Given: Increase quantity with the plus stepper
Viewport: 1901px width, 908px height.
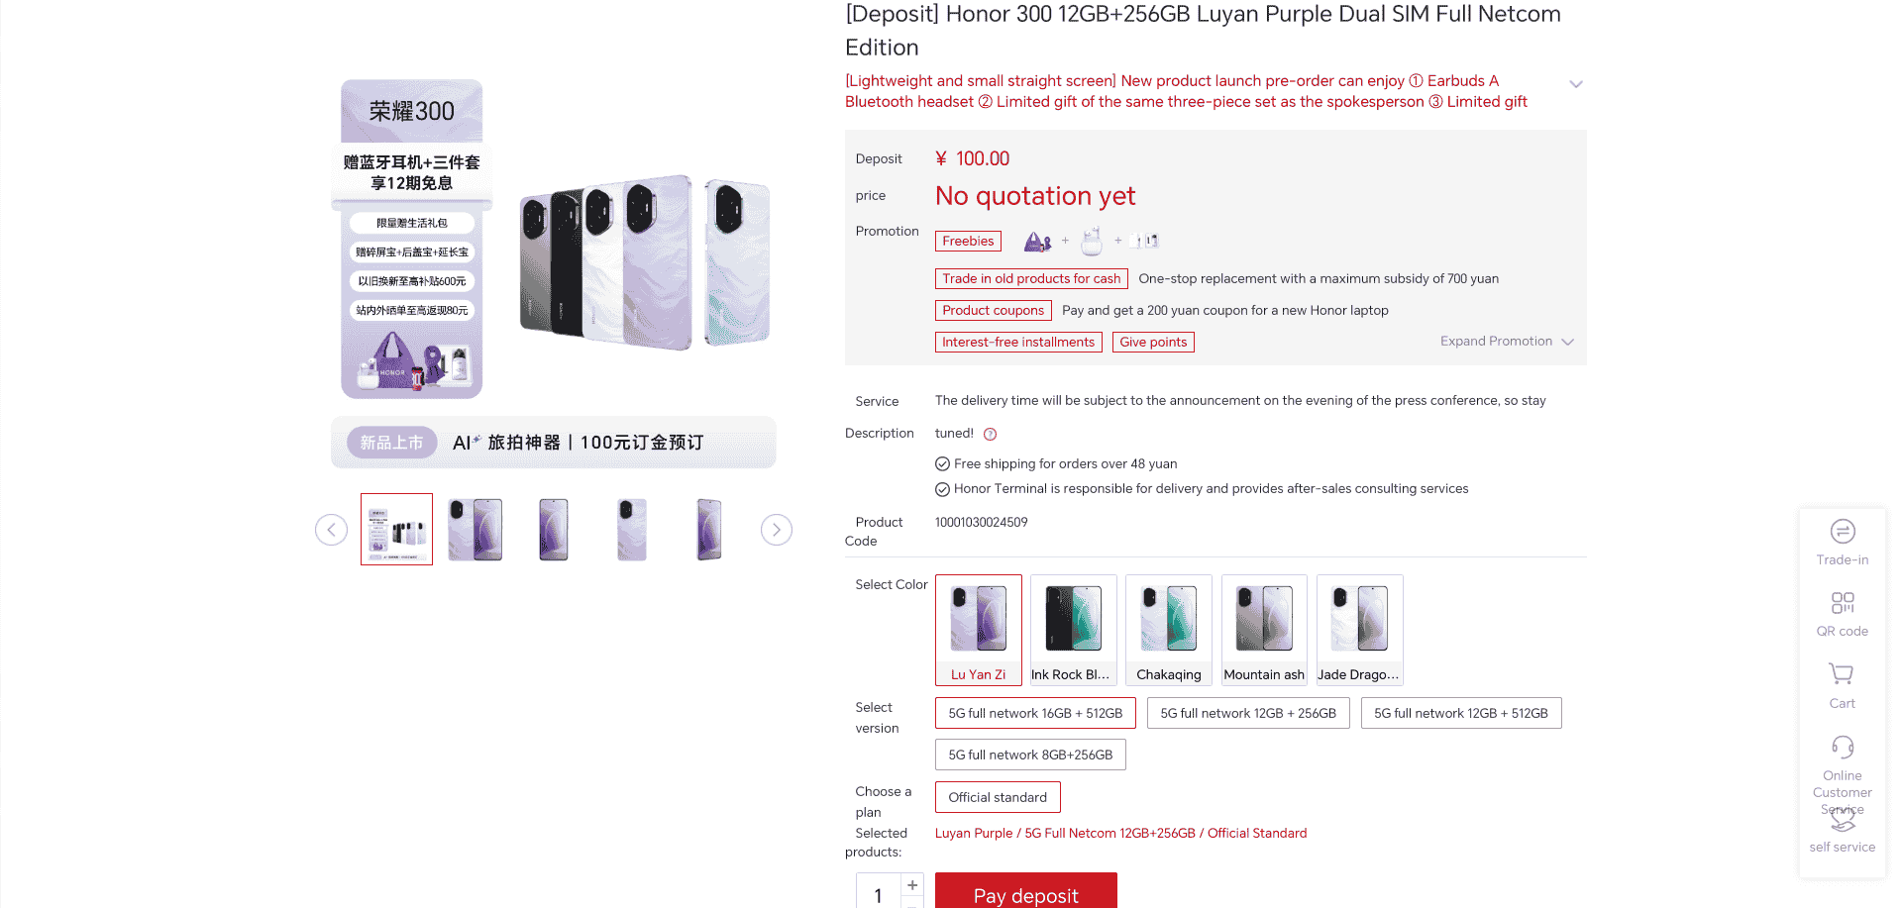Looking at the screenshot, I should point(912,885).
